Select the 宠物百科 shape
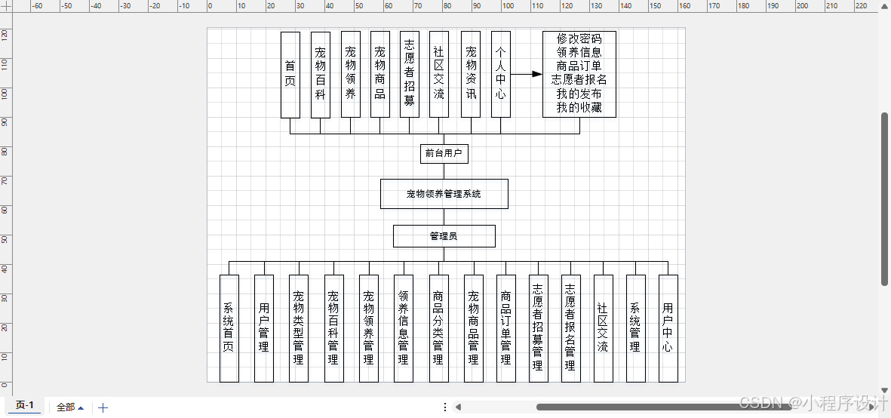Screen dimensions: 891x418 coord(321,75)
